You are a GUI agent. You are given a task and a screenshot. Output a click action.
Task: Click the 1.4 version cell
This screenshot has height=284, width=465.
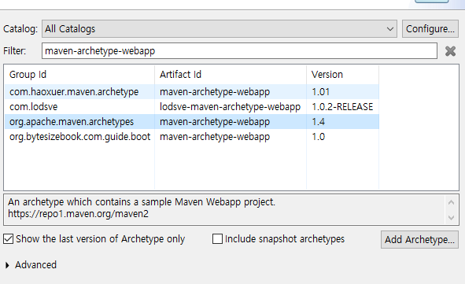pyautogui.click(x=318, y=121)
